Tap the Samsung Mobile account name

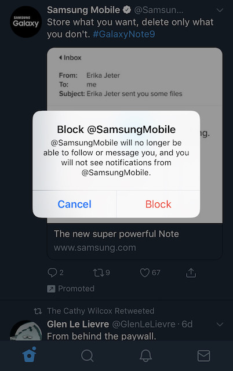[x=83, y=10]
